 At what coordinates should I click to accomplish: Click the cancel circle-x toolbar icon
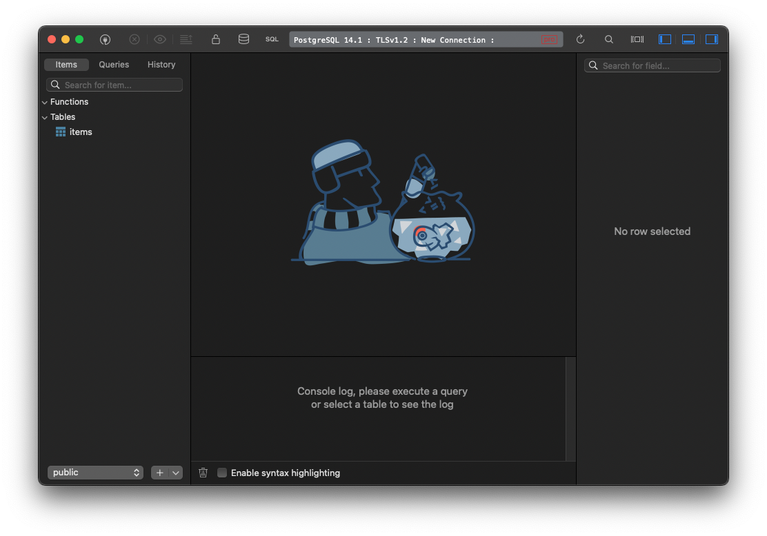click(x=135, y=39)
